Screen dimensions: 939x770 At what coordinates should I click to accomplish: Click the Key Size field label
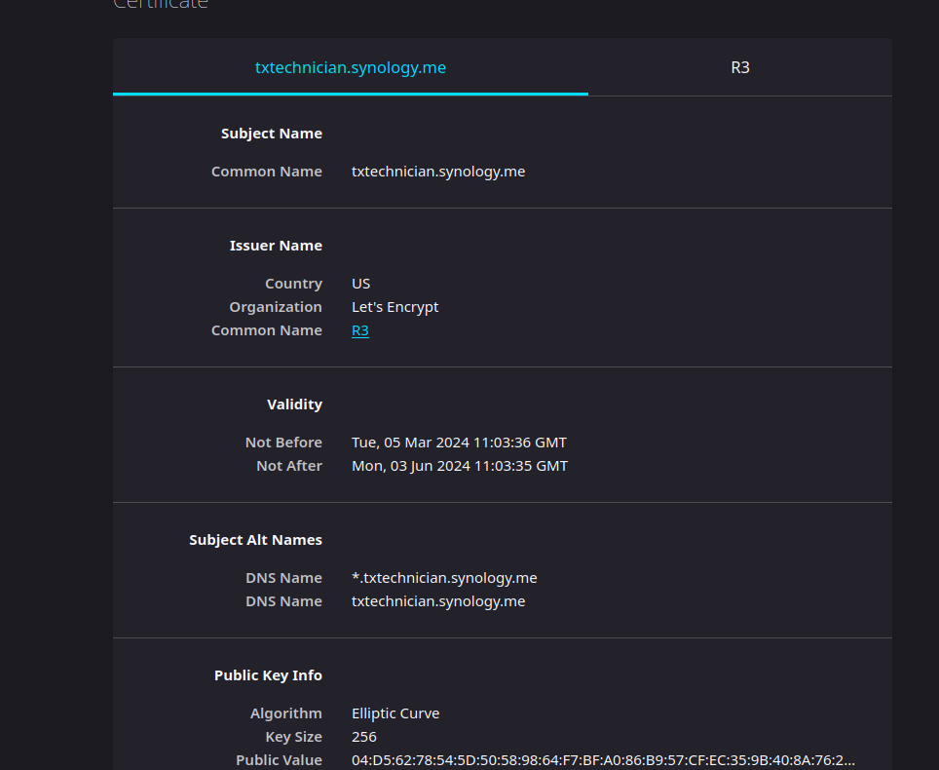click(293, 737)
